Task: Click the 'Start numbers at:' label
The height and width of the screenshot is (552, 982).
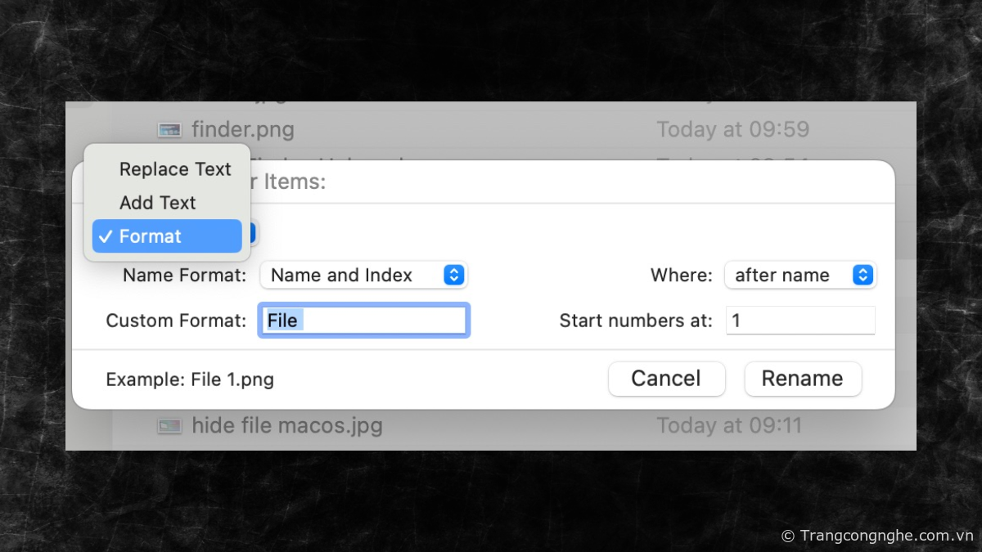Action: (636, 321)
